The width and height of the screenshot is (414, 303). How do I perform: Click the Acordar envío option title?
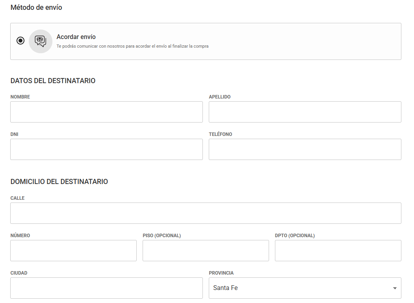(76, 37)
